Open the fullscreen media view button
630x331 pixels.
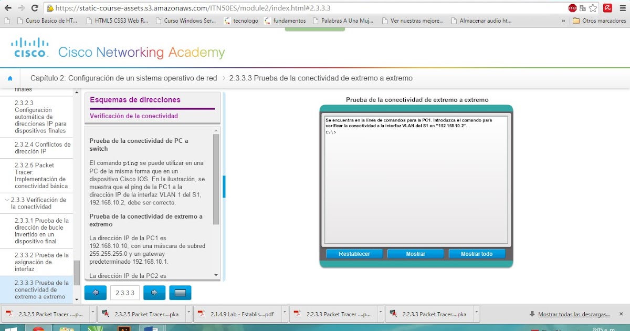[180, 292]
